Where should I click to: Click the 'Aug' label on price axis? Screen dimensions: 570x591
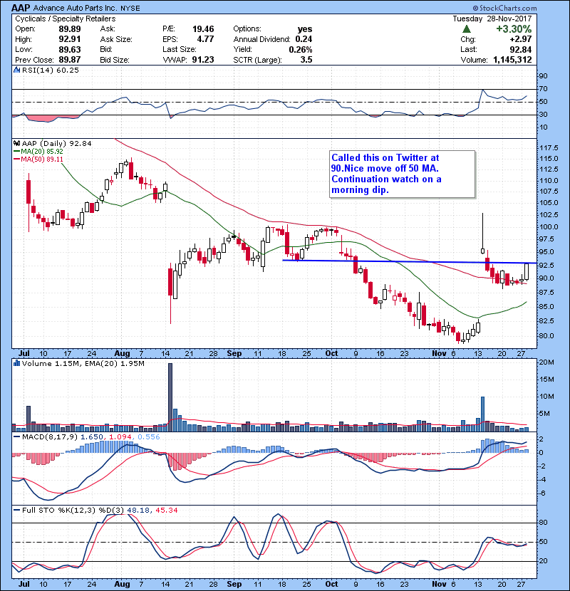click(x=122, y=354)
